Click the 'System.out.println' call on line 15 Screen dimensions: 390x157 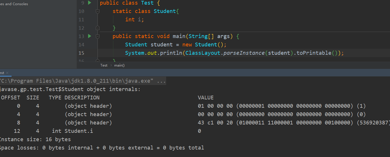(154, 53)
